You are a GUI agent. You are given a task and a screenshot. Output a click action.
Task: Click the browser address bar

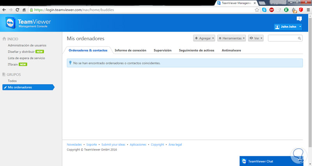pyautogui.click(x=143, y=10)
